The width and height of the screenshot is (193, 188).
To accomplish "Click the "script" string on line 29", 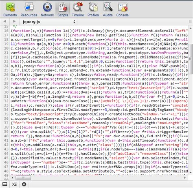I will (98, 88).
